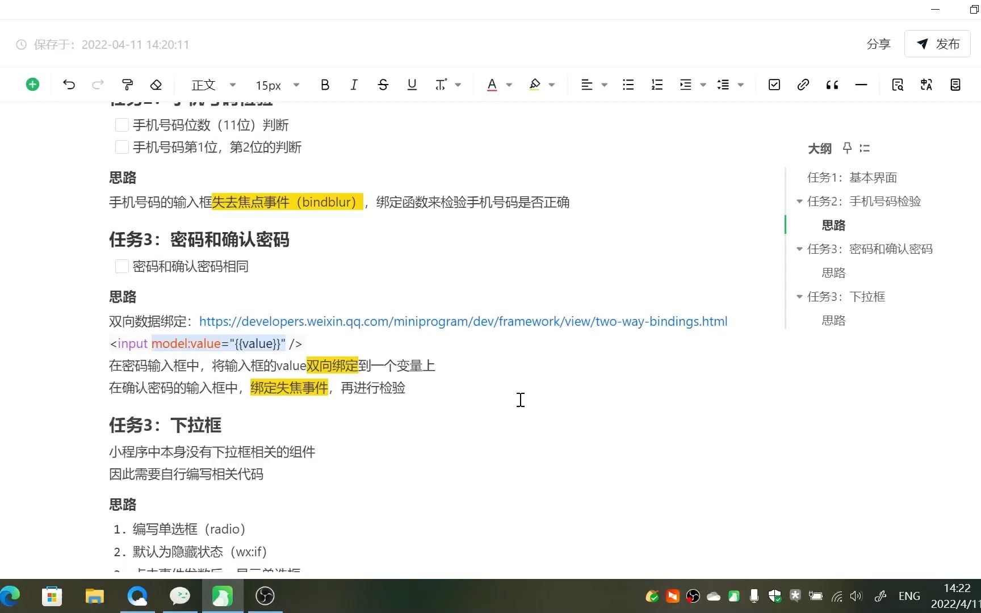
Task: Apply bold formatting
Action: pyautogui.click(x=325, y=84)
